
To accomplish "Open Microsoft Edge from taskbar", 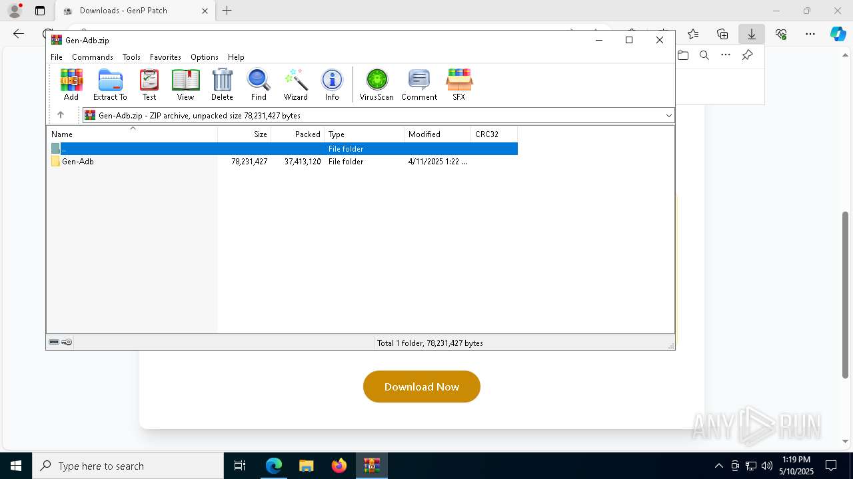I will [x=274, y=466].
